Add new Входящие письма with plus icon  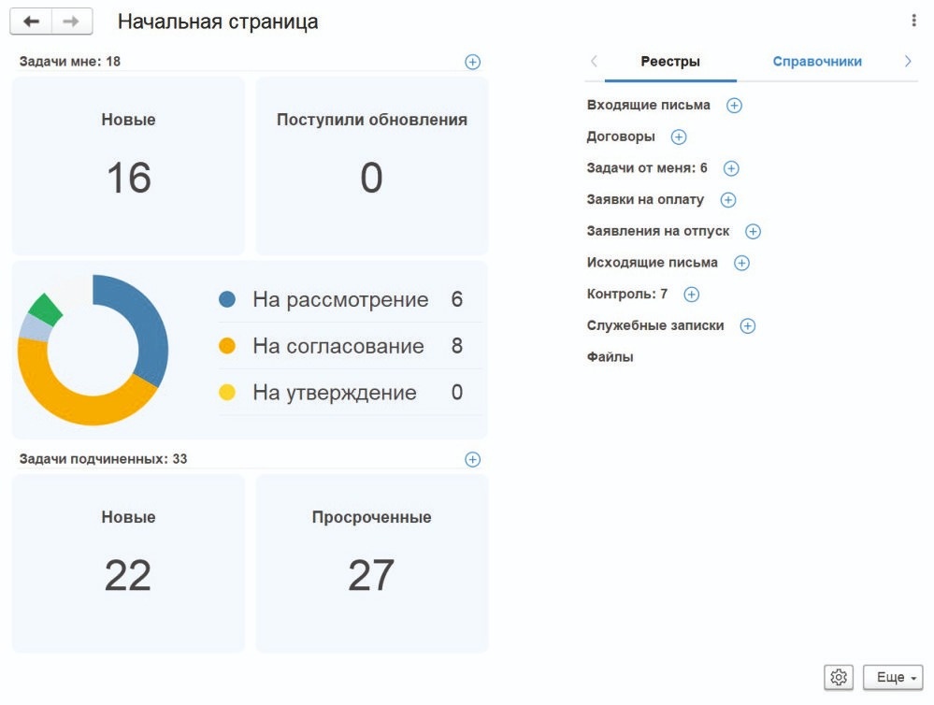click(x=734, y=106)
